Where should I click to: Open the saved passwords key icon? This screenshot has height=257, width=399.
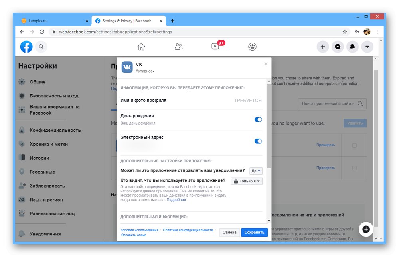(357, 32)
